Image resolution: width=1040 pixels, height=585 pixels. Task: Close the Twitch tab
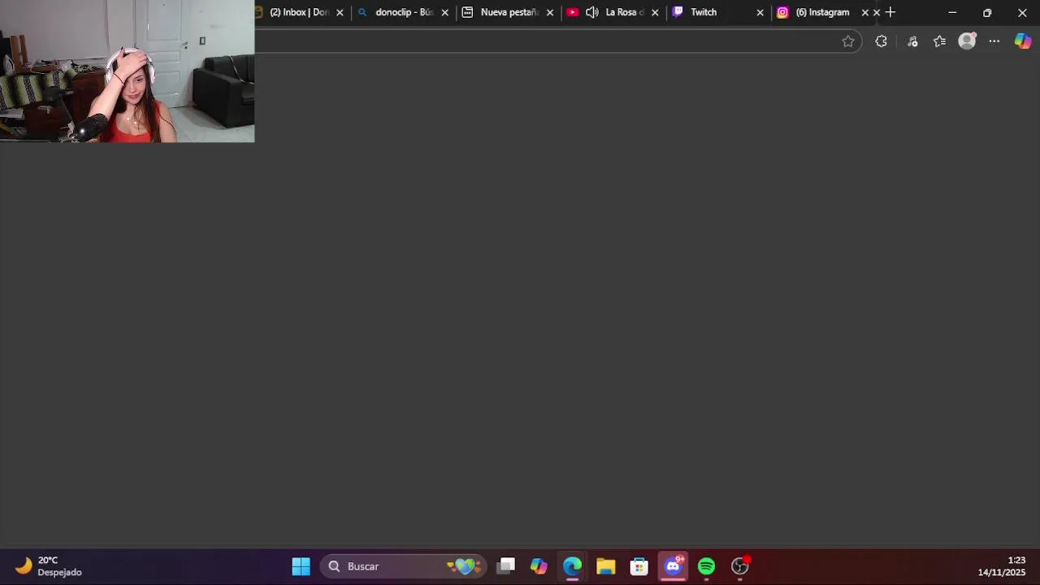760,12
